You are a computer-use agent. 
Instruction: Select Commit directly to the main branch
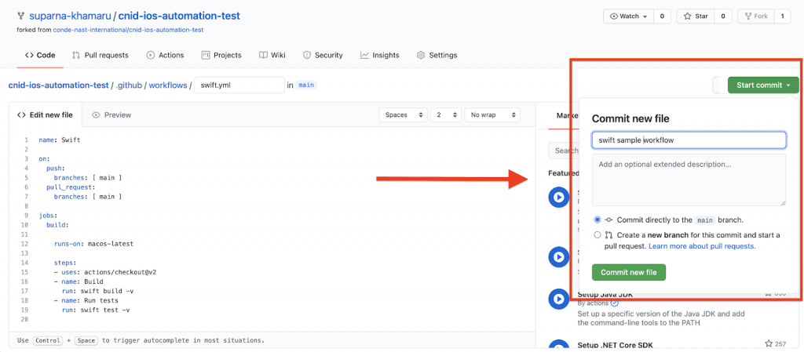tap(598, 220)
